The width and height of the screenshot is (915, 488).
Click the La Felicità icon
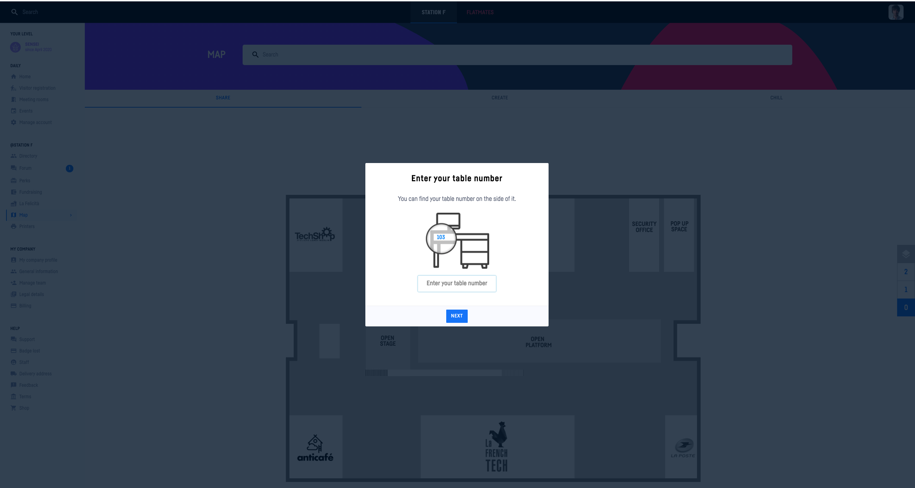(14, 203)
